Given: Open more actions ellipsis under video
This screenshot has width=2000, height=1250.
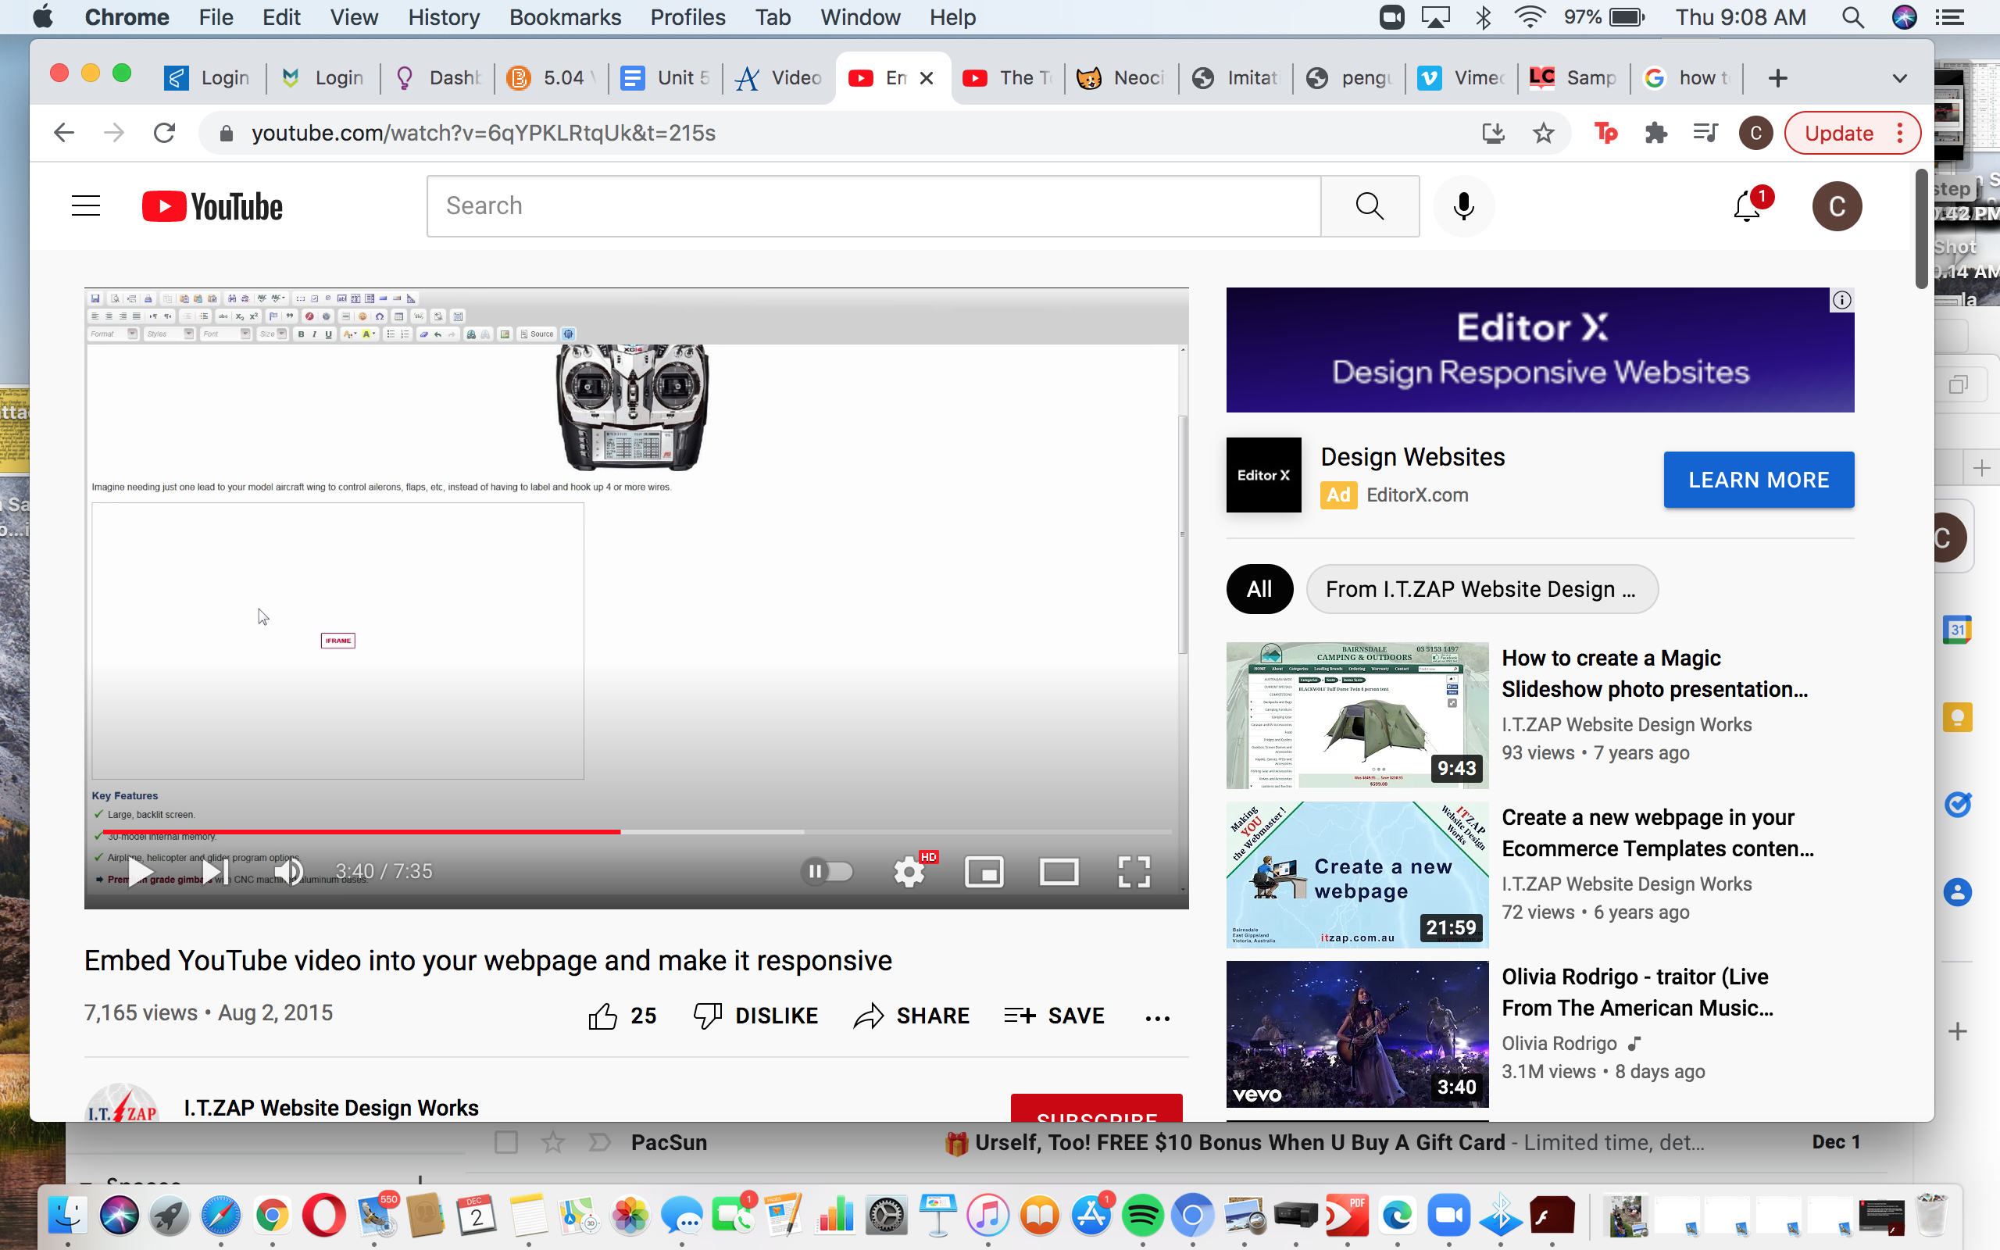Looking at the screenshot, I should pyautogui.click(x=1157, y=1018).
